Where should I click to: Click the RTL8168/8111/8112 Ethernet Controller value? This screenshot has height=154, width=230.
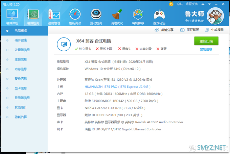pos(123,129)
